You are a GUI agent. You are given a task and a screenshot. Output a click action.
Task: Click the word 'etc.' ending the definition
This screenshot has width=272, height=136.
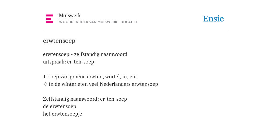coord(134,77)
